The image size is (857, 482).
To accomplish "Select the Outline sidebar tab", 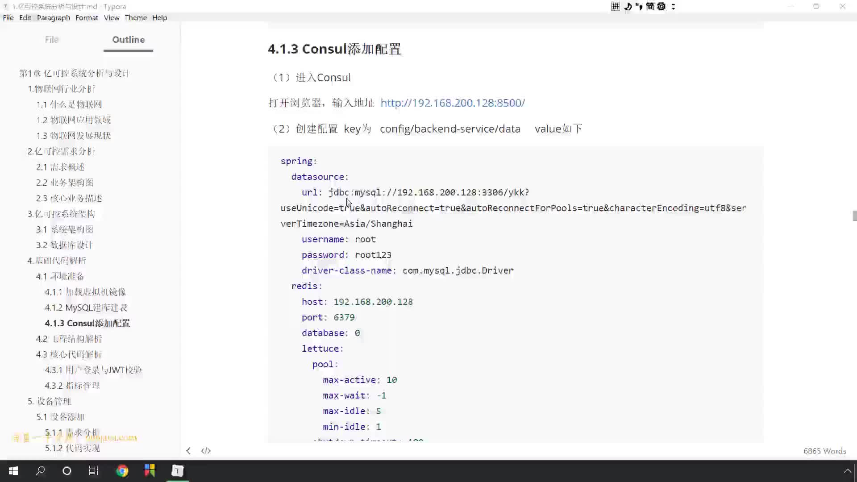I will pyautogui.click(x=128, y=39).
